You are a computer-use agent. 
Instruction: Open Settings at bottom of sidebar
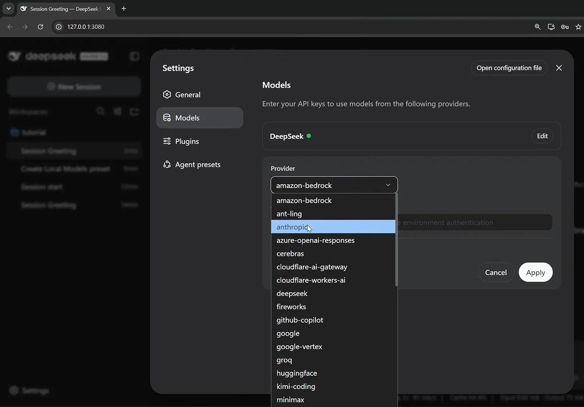tap(29, 391)
